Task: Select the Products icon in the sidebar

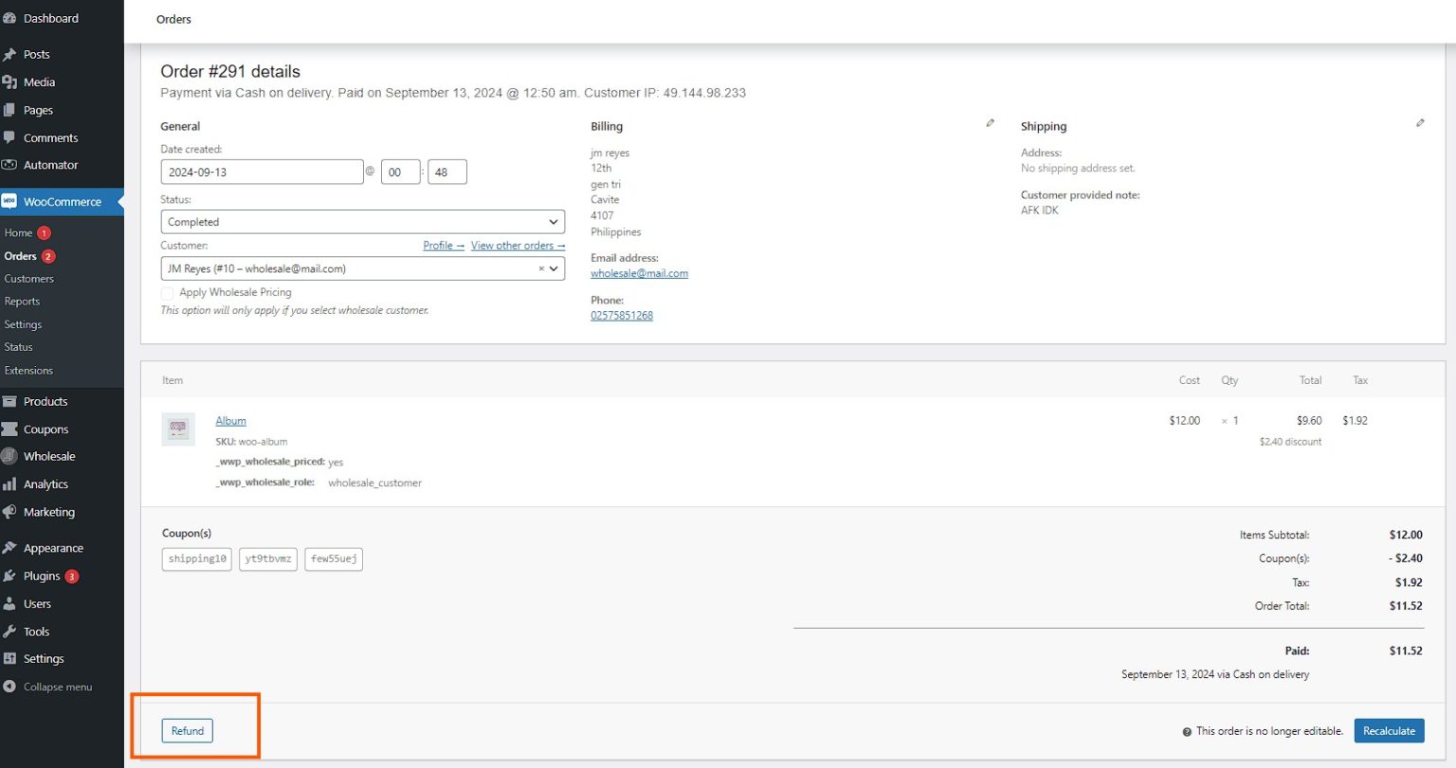Action: (14, 401)
